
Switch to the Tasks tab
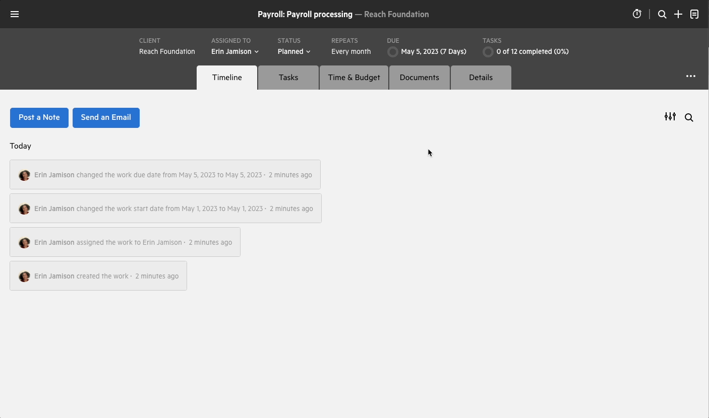point(288,77)
